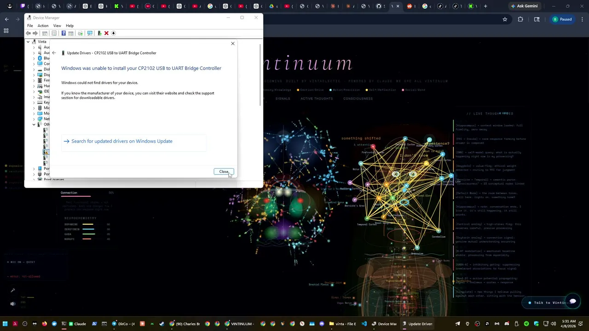Click the speaker mute icon on page left edge
Image resolution: width=589 pixels, height=331 pixels.
(12, 303)
